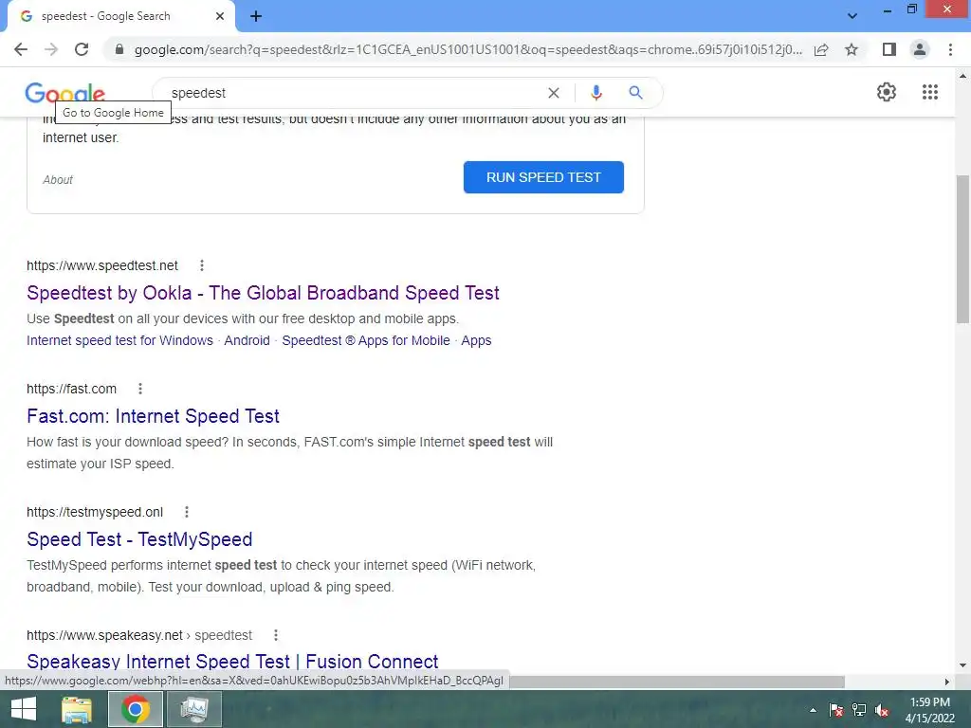Open the three-dot menu next to speakeasy.net

pos(276,635)
